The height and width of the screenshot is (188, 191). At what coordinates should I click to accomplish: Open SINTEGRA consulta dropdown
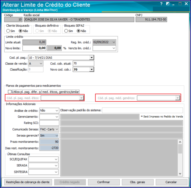[x=56, y=172]
